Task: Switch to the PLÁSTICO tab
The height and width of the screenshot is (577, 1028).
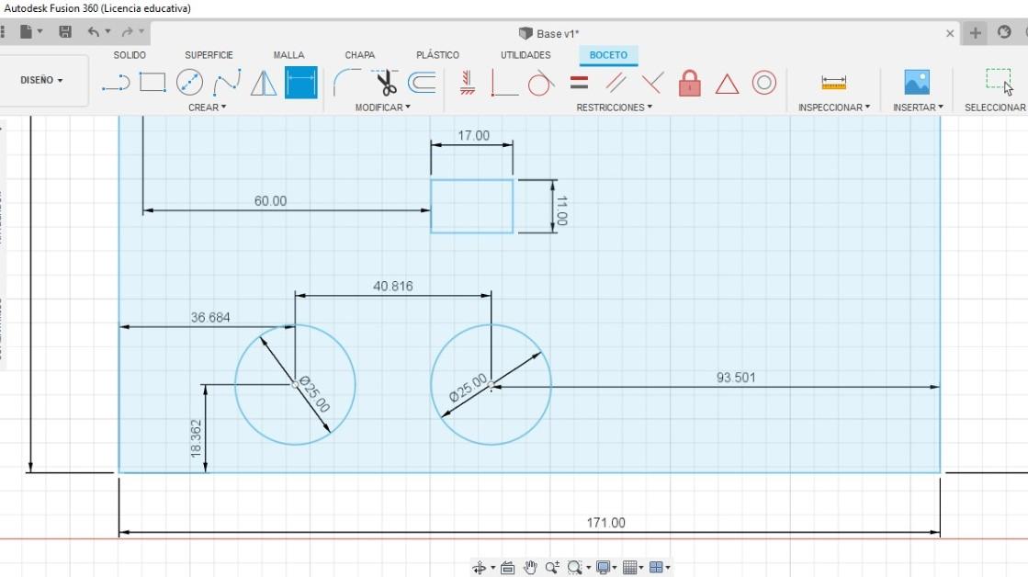Action: (438, 55)
